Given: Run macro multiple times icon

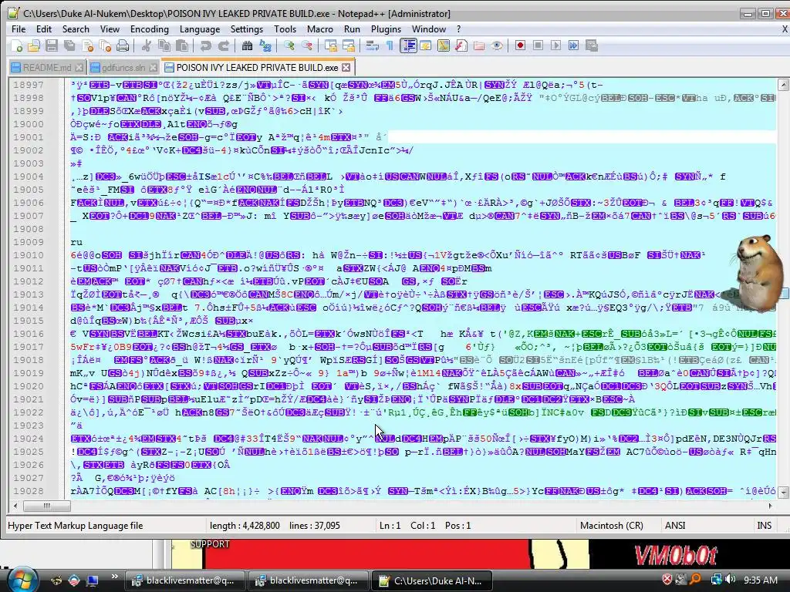Looking at the screenshot, I should 573,45.
